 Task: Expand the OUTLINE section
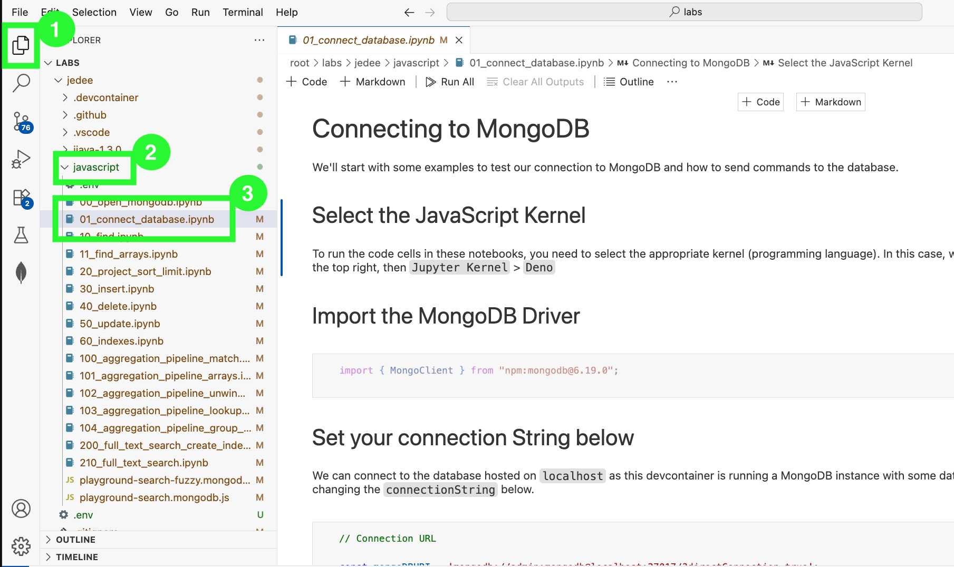(x=75, y=540)
